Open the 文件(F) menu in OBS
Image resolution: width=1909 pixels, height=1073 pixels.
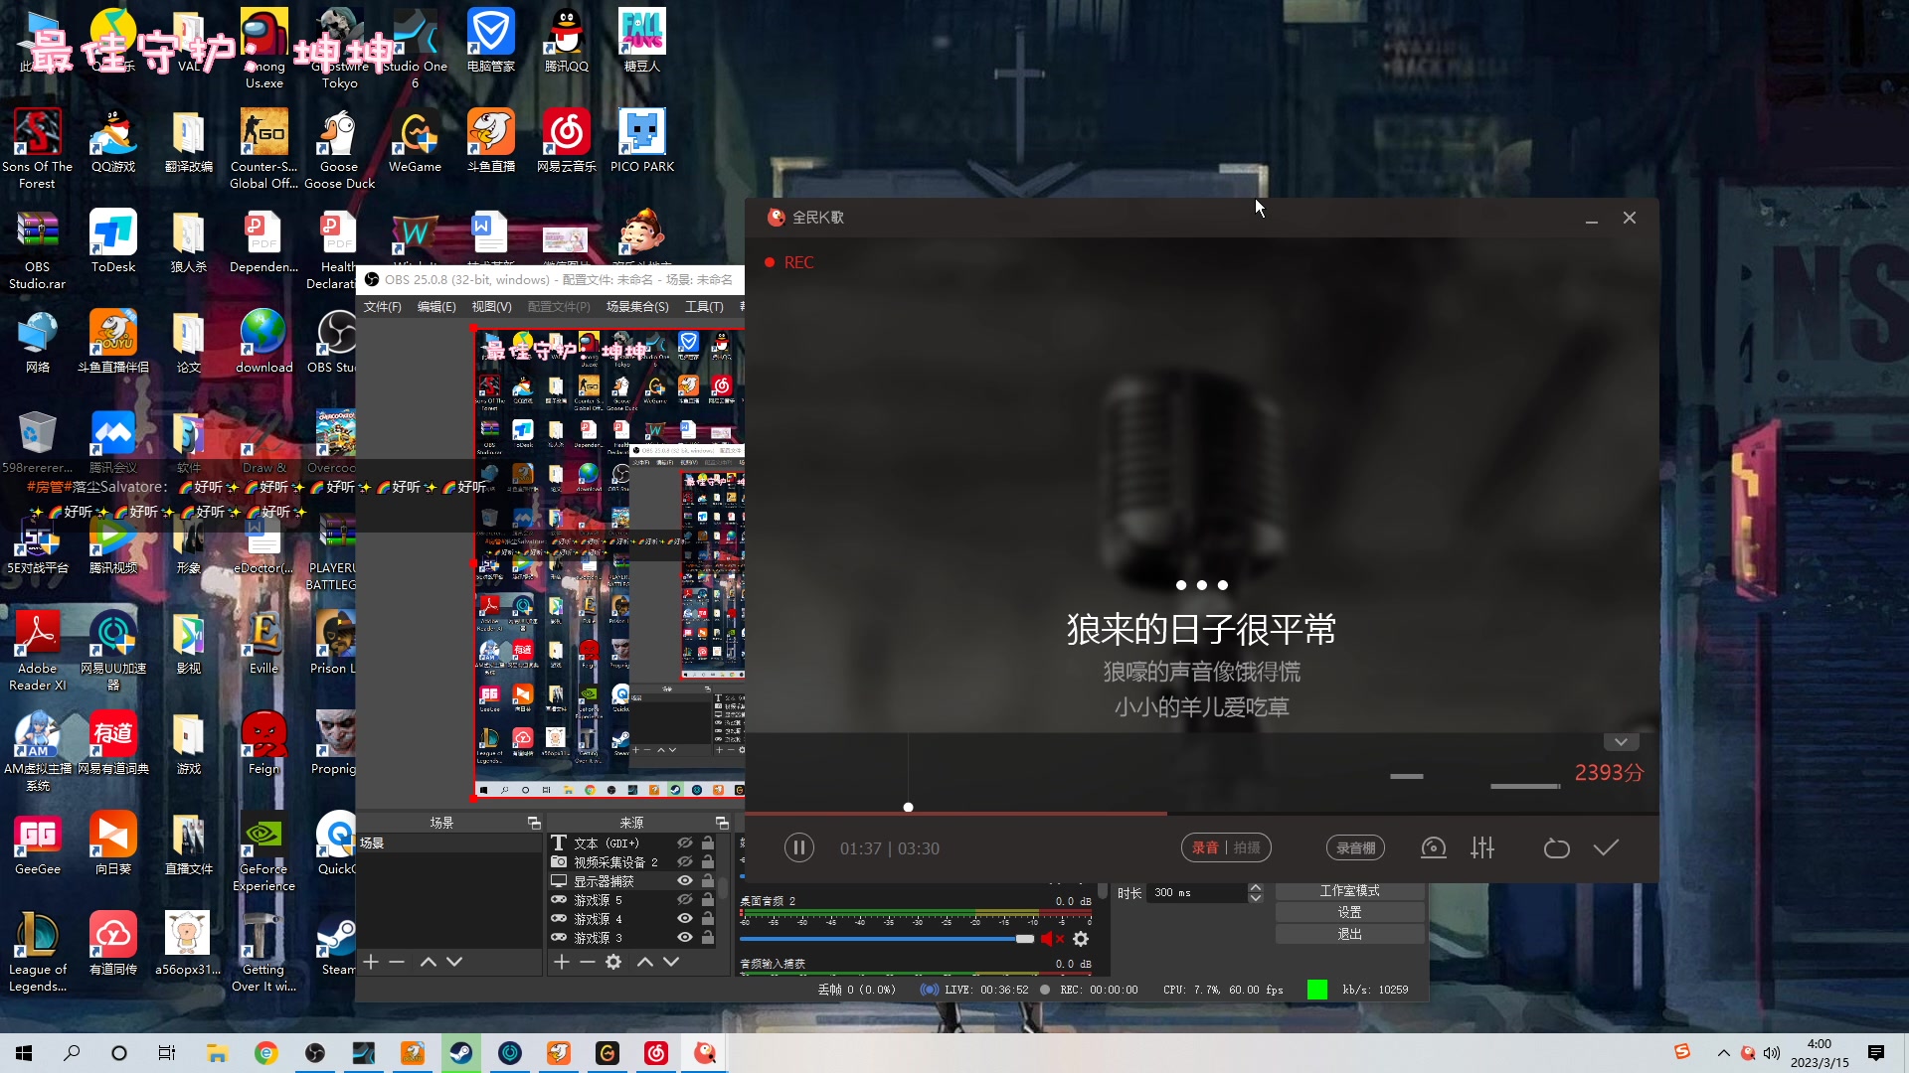click(x=383, y=307)
